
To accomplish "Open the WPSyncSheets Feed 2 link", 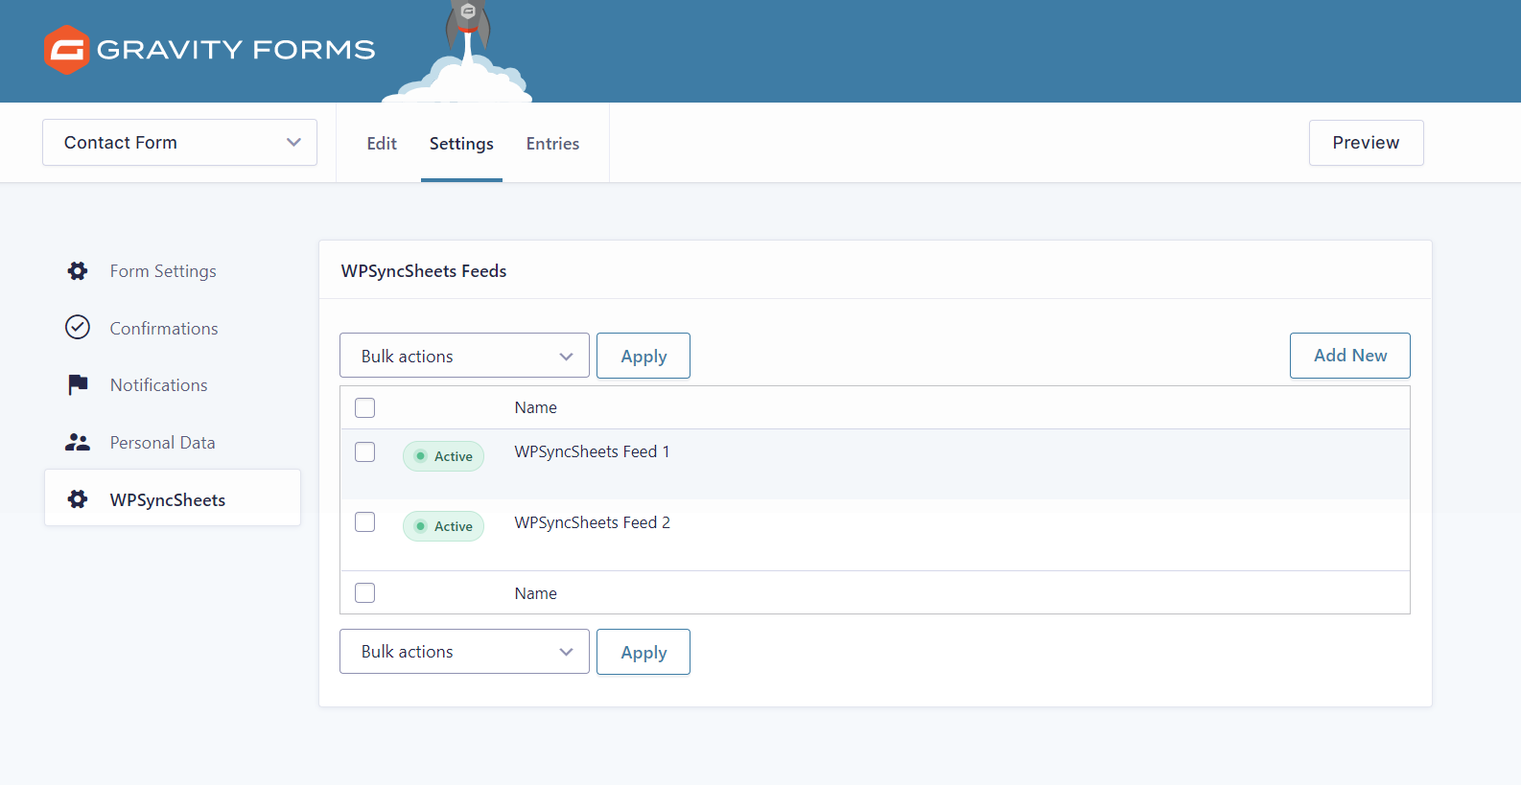I will (x=592, y=522).
